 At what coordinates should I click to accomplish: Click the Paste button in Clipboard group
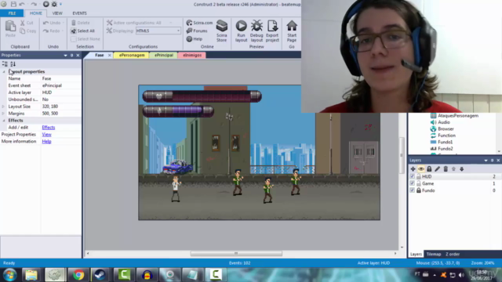coord(10,29)
